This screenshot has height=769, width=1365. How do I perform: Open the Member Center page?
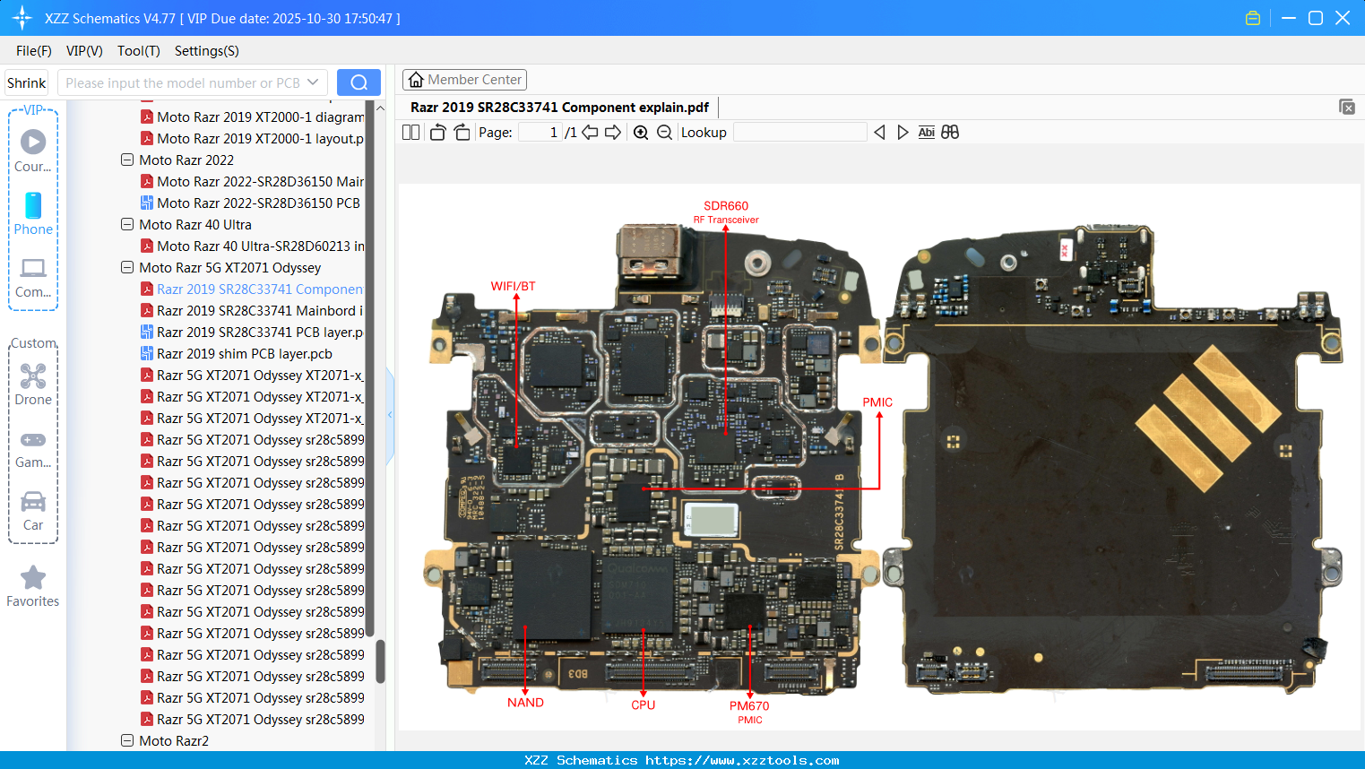click(x=464, y=79)
